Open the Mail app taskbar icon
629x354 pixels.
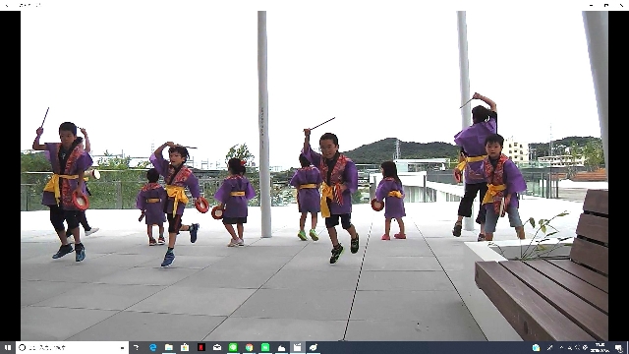pyautogui.click(x=217, y=347)
